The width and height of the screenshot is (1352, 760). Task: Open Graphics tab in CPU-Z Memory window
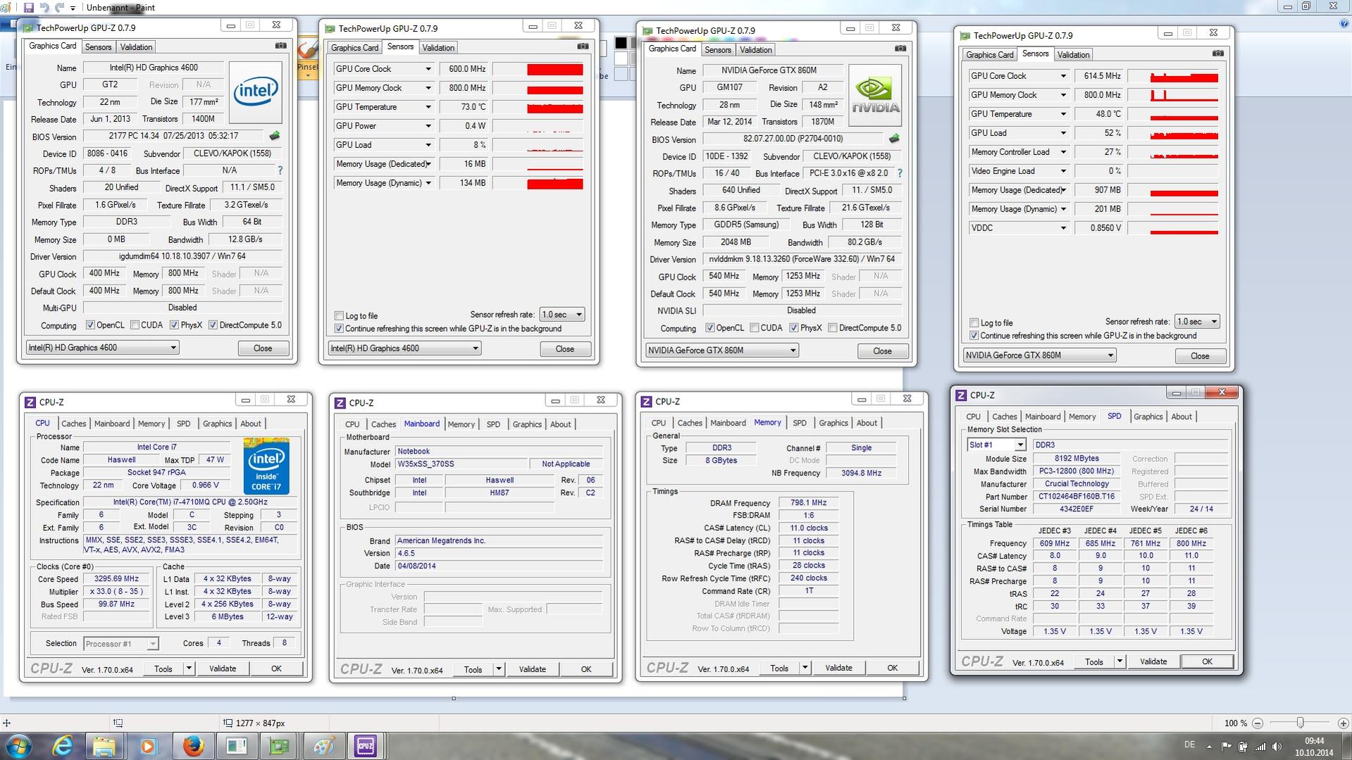pos(833,423)
